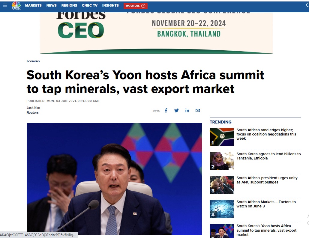This screenshot has width=309, height=238.
Task: Open the News menu
Action: (x=51, y=5)
